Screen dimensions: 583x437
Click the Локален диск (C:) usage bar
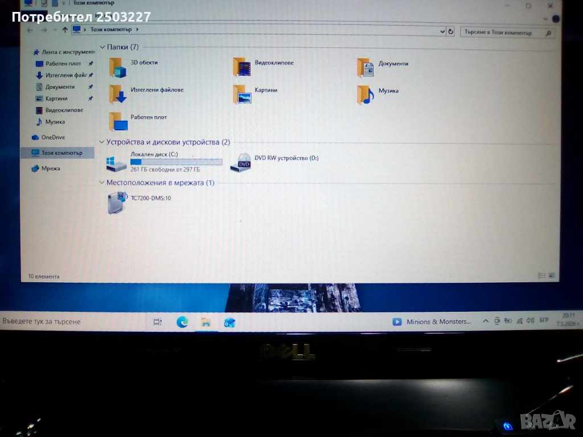(176, 162)
